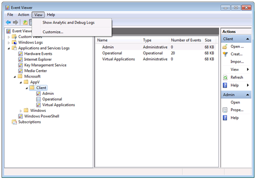Sort by the Size column header

[209, 40]
